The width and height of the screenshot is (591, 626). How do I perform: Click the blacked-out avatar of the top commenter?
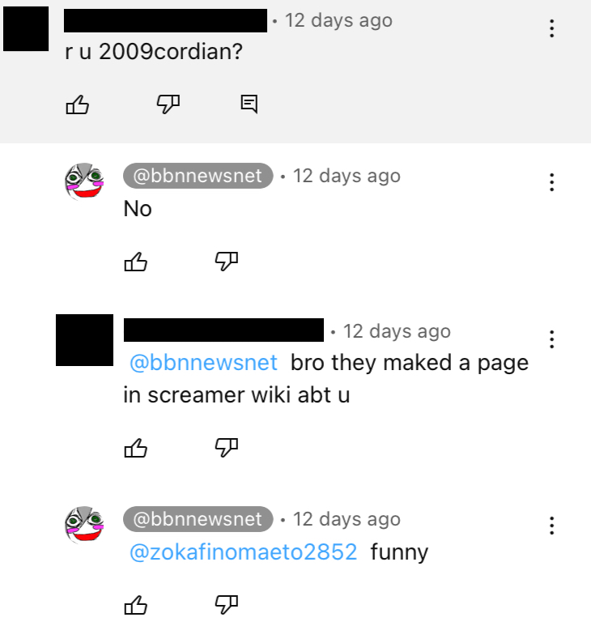[26, 28]
